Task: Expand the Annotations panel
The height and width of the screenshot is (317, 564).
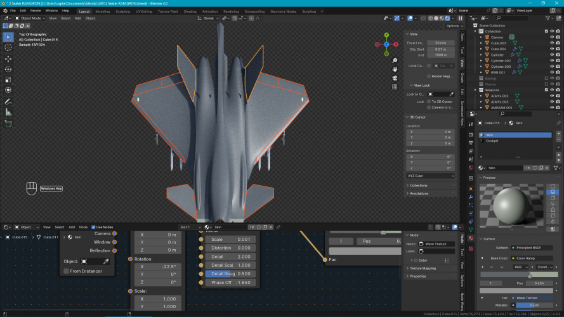Action: 419,193
